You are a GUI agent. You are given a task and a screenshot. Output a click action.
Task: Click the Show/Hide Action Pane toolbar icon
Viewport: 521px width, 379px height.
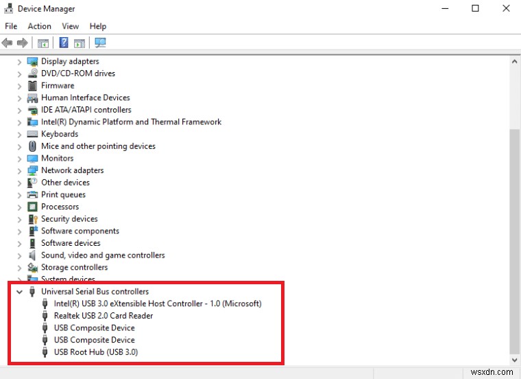tap(80, 43)
